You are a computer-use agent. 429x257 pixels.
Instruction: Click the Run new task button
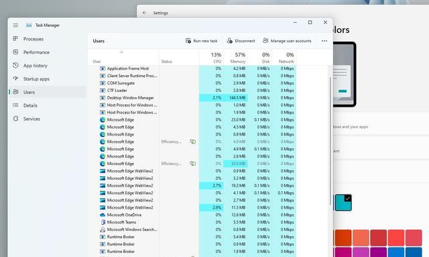[x=201, y=41]
